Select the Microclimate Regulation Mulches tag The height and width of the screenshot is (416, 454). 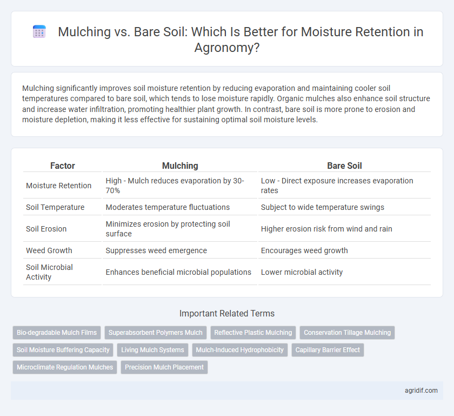click(65, 367)
